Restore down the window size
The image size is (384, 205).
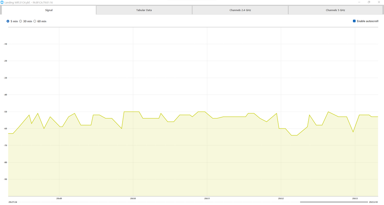(x=369, y=2)
